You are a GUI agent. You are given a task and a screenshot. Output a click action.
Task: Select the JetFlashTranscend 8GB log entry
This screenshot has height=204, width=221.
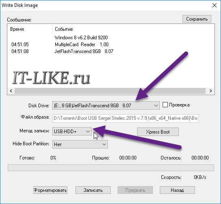(84, 51)
